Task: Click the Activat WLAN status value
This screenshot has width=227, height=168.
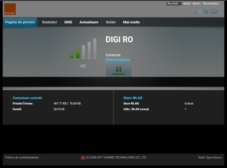Action: [189, 104]
